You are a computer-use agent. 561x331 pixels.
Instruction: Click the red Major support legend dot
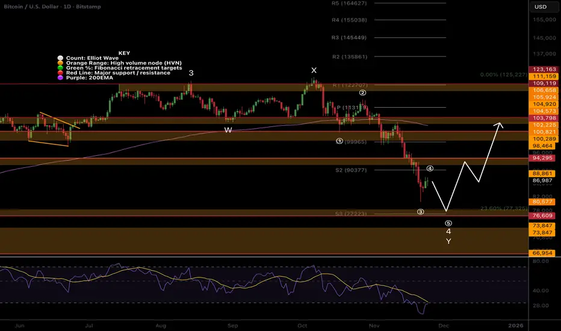[x=60, y=73]
